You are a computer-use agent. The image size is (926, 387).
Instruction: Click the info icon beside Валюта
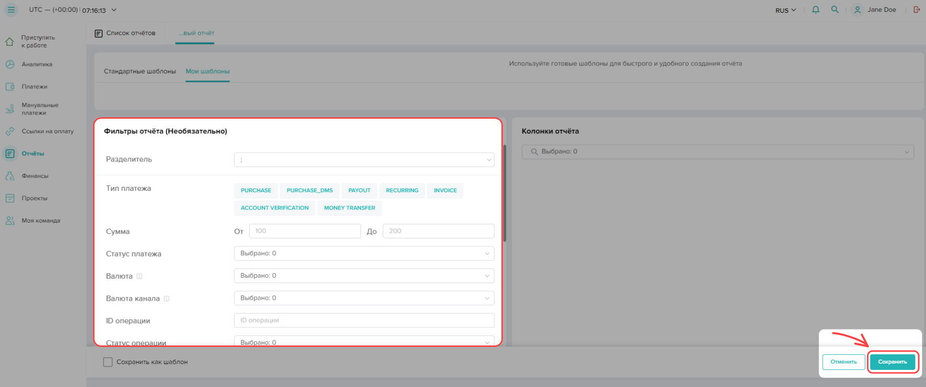click(139, 276)
